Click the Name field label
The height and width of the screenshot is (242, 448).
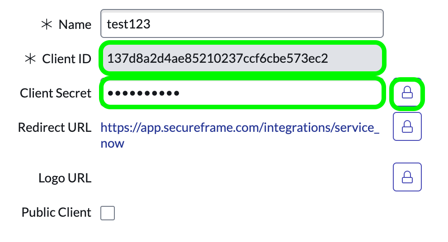coord(75,24)
